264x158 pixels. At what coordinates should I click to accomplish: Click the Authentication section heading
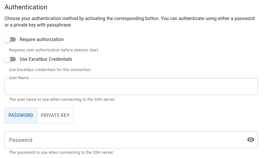[x=26, y=7]
